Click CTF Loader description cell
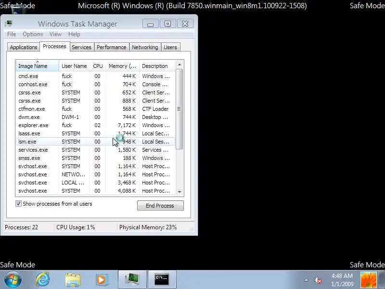Viewport: 385px width, 289px height. point(155,109)
